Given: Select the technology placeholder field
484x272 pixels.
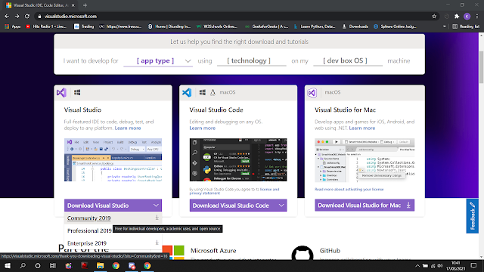Looking at the screenshot, I should point(252,60).
